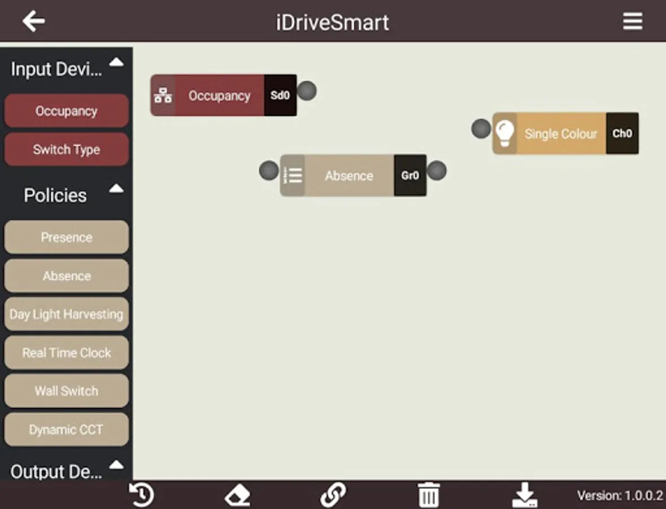Click the list icon on Absence node
The height and width of the screenshot is (509, 666).
tap(293, 175)
